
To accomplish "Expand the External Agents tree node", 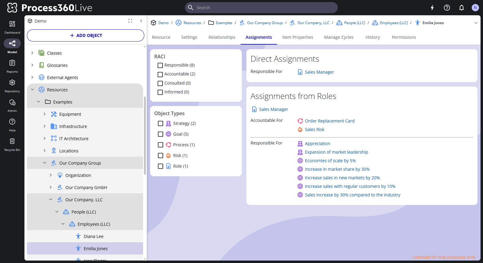I will pyautogui.click(x=32, y=77).
